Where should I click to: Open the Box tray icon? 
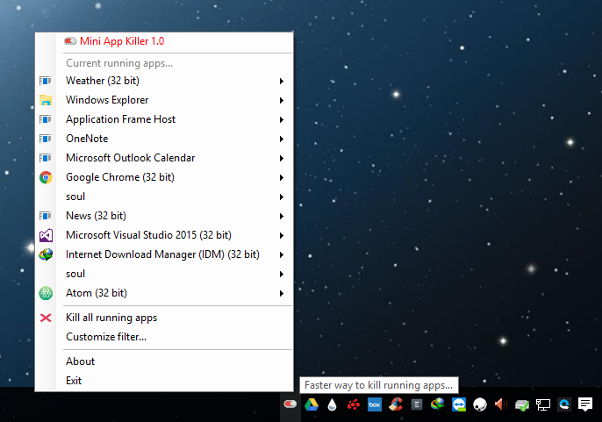(375, 404)
